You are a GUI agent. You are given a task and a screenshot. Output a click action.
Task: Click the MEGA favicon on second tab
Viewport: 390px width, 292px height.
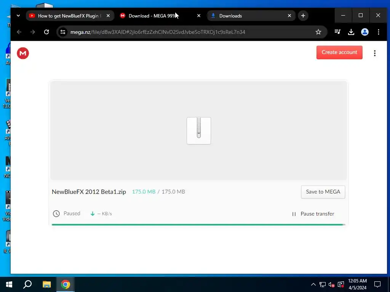122,16
